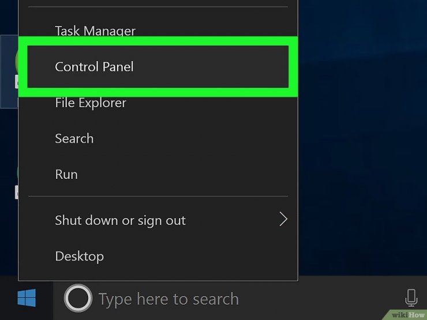Screen dimensions: 427x320
Task: Choose Search in the context menu
Action: coord(74,138)
